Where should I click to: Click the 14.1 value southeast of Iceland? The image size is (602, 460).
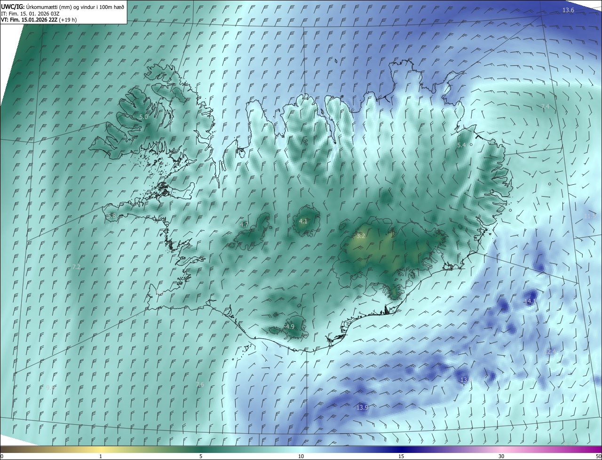pyautogui.click(x=530, y=301)
